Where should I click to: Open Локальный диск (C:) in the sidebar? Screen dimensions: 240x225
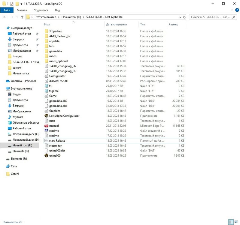pyautogui.click(x=26, y=134)
